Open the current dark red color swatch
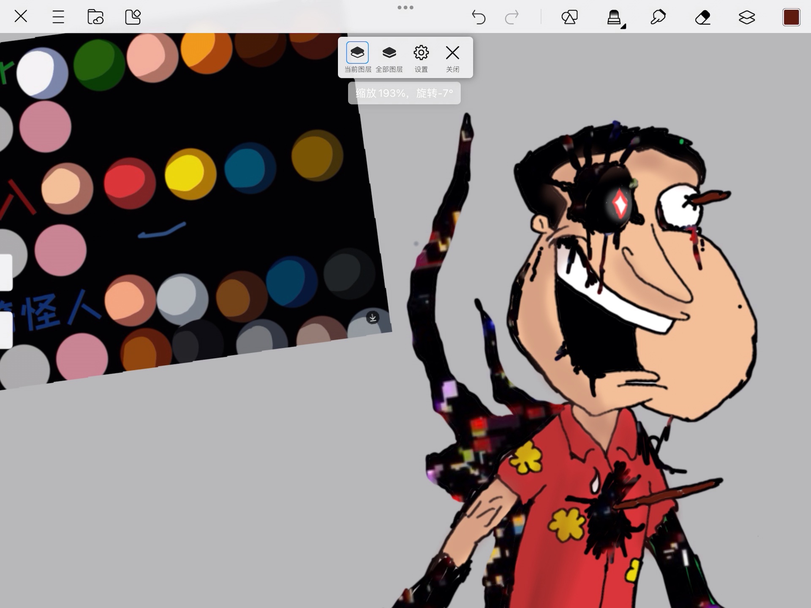 791,17
